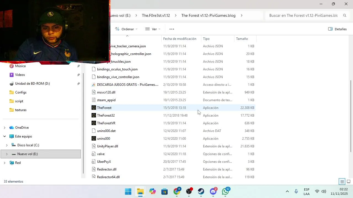Open WhatsApp from the taskbar
Viewport: 353px width, 198px height.
pos(225,191)
